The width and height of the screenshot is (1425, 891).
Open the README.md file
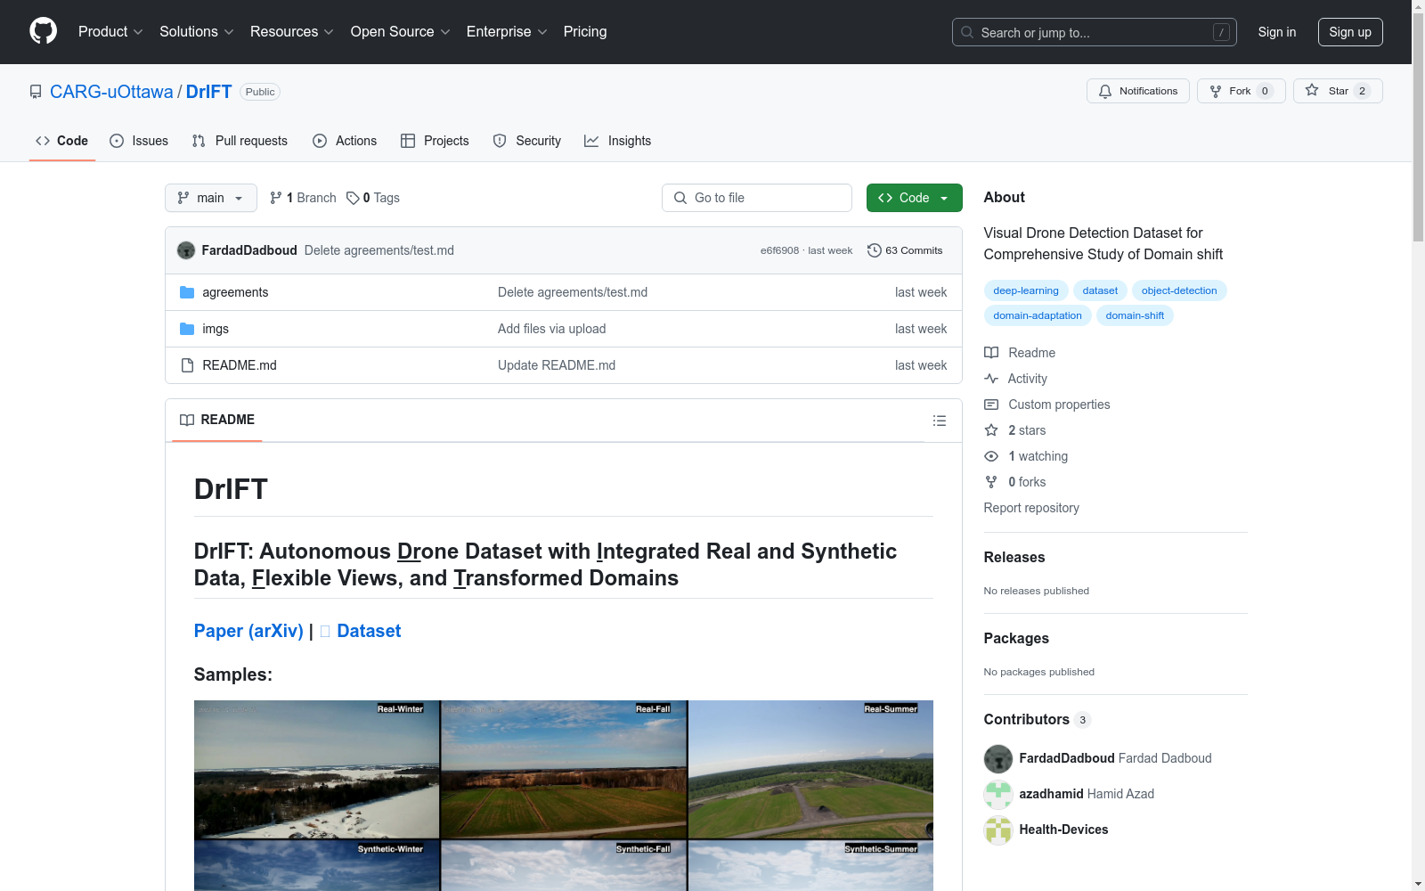(x=240, y=365)
